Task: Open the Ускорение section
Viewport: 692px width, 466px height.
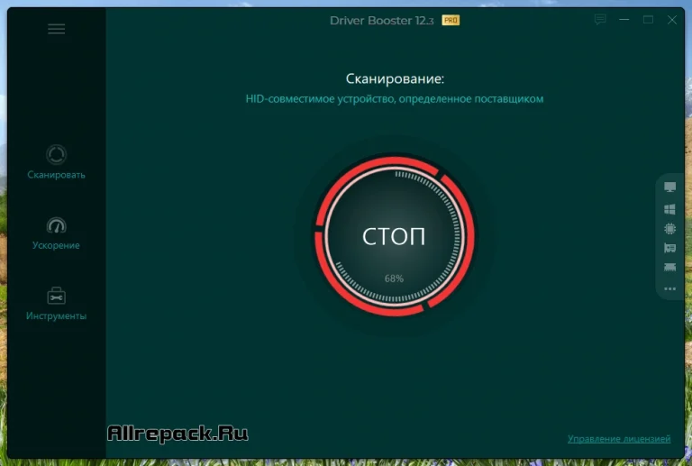Action: (56, 233)
